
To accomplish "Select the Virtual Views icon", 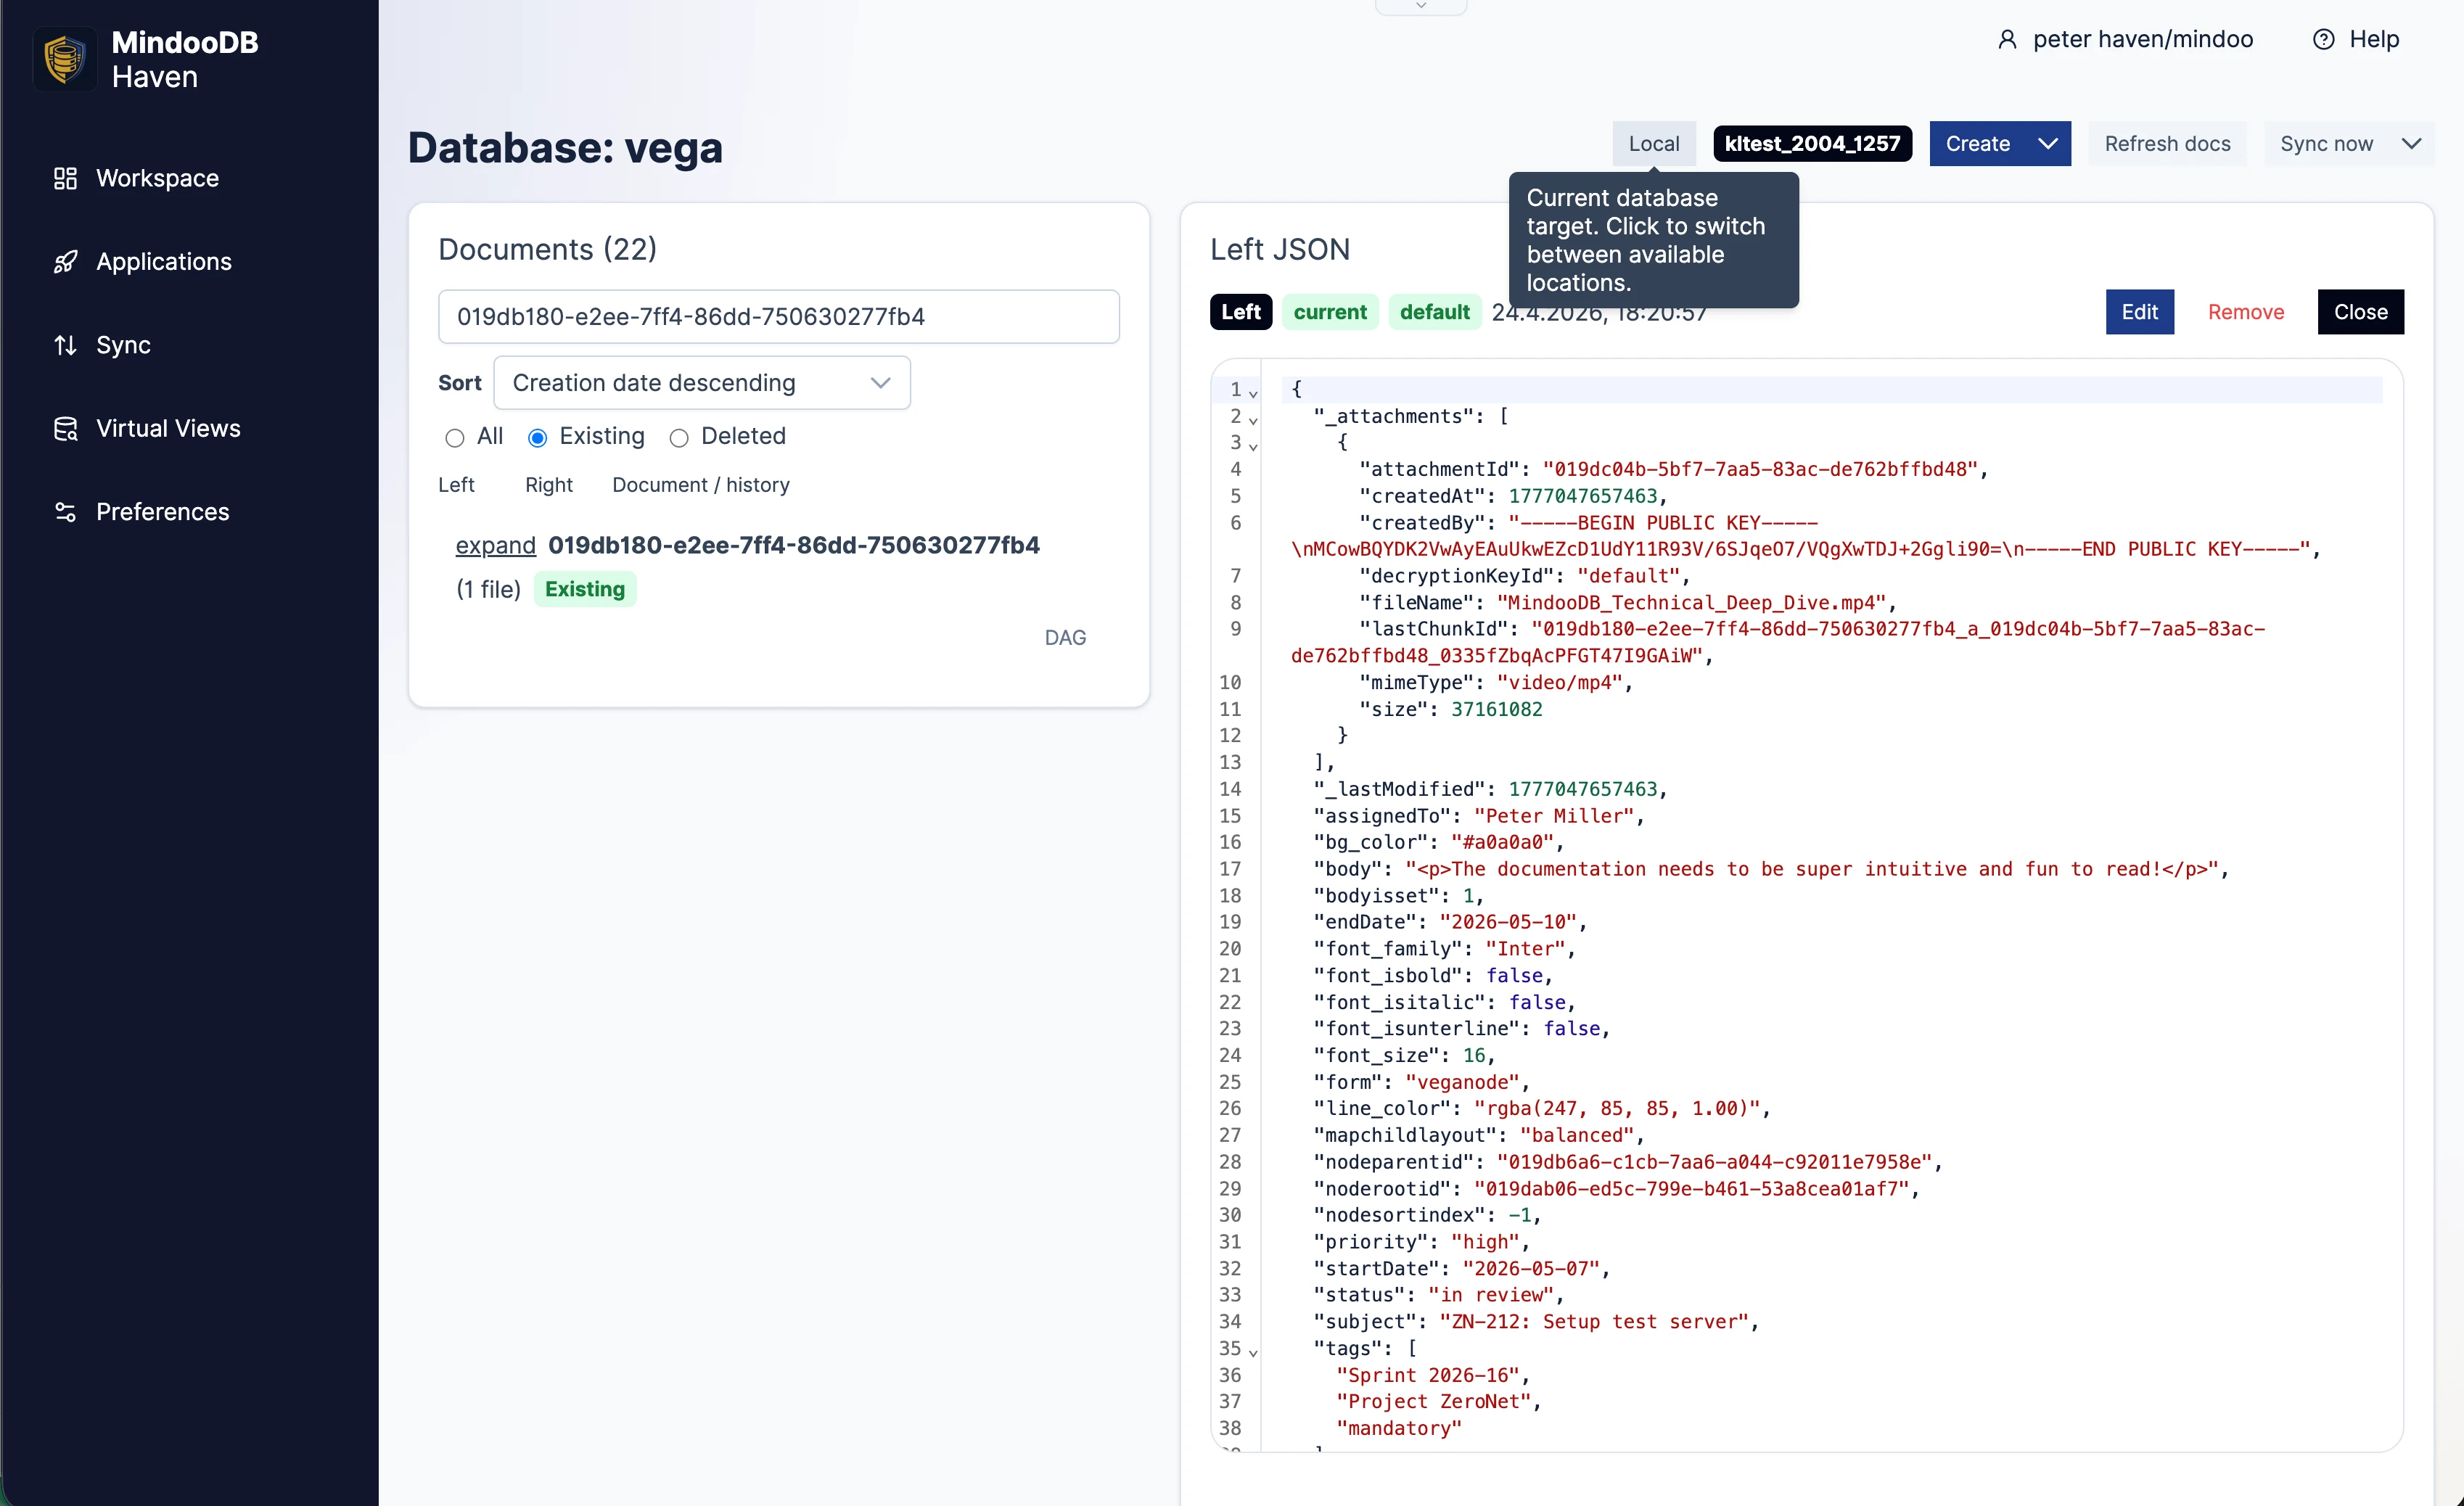I will 65,428.
